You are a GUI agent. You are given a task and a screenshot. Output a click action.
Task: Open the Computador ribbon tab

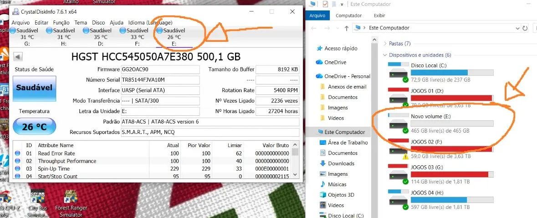[348, 15]
